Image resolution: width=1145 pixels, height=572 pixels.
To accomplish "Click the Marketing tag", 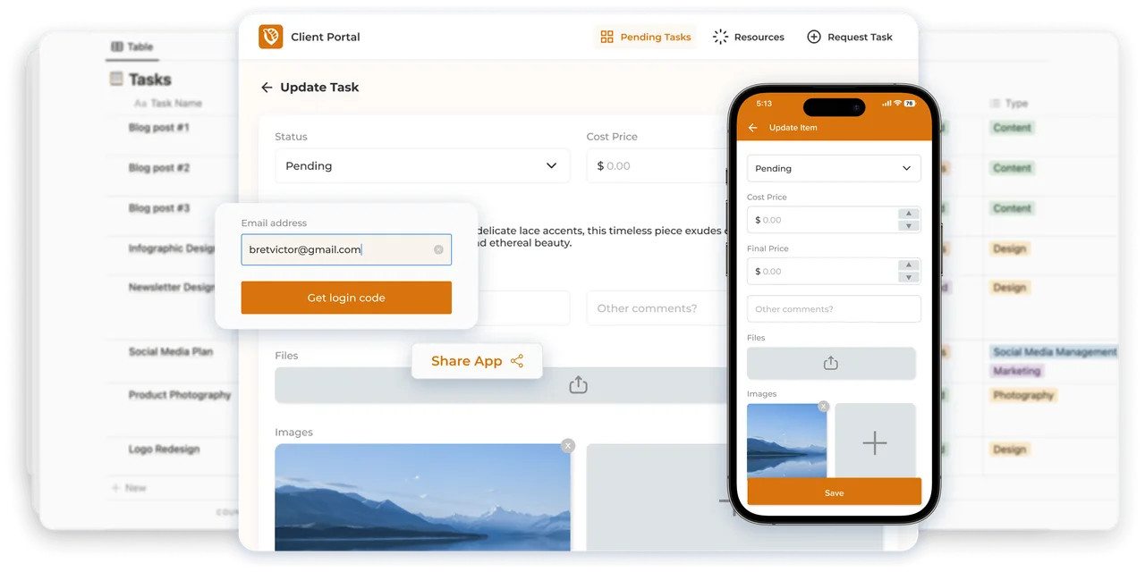I will [x=1017, y=371].
